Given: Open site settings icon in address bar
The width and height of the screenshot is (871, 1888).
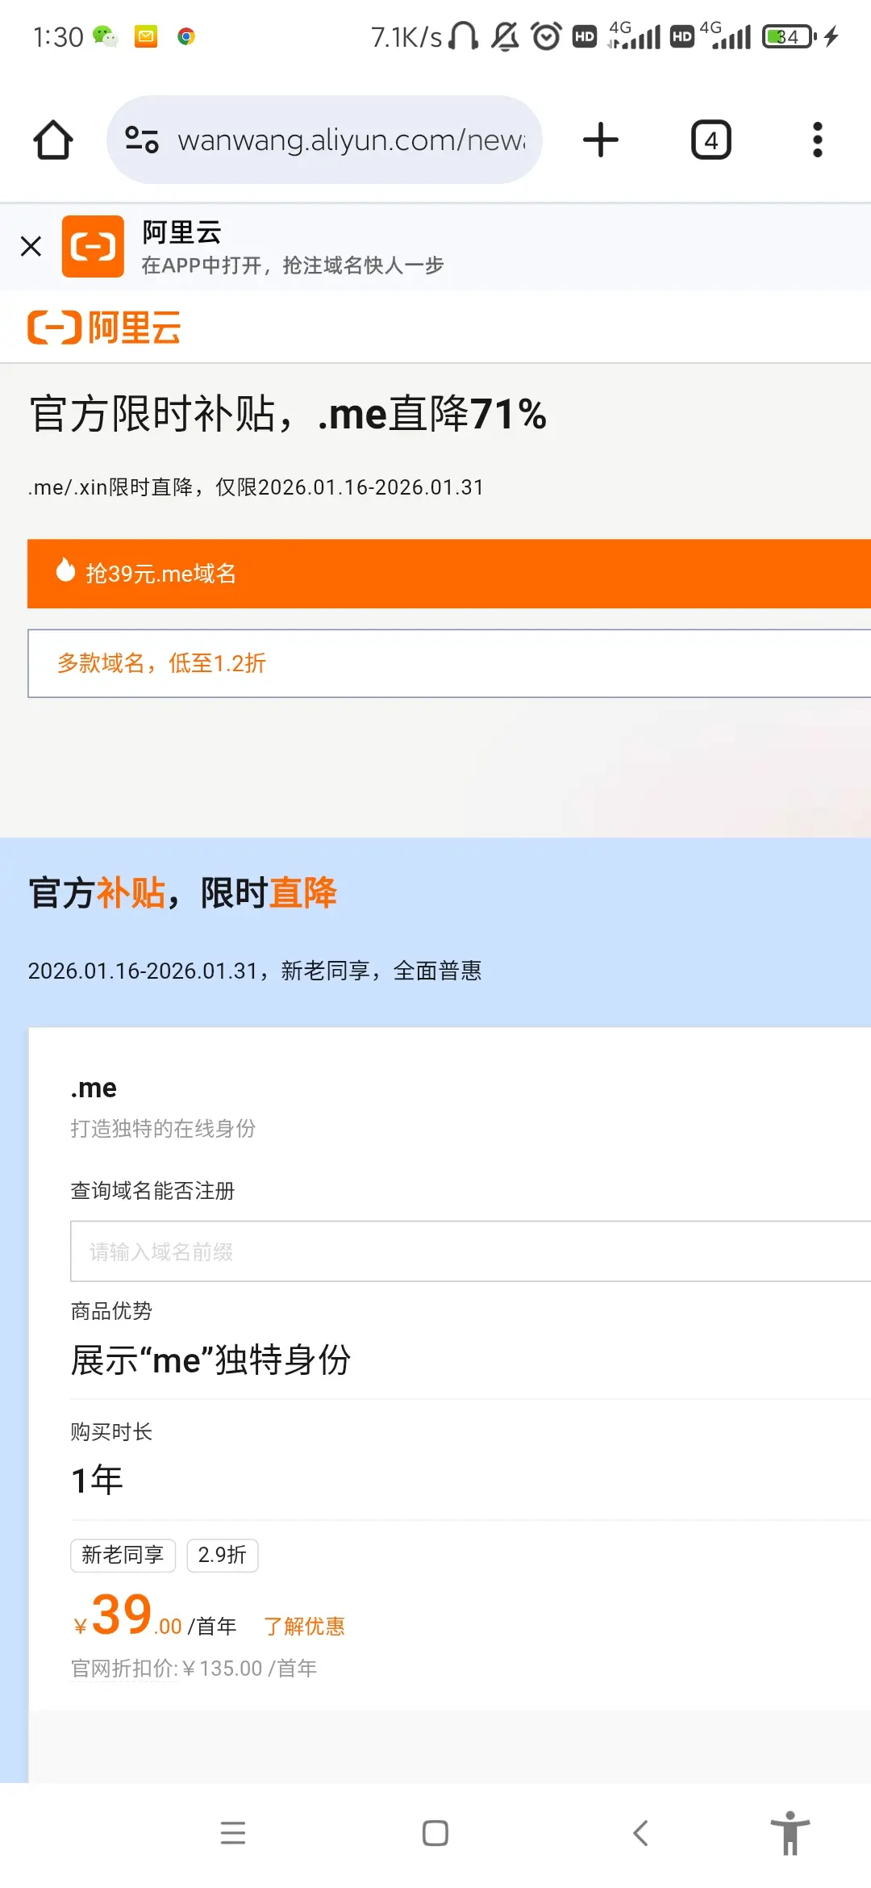Looking at the screenshot, I should [142, 140].
